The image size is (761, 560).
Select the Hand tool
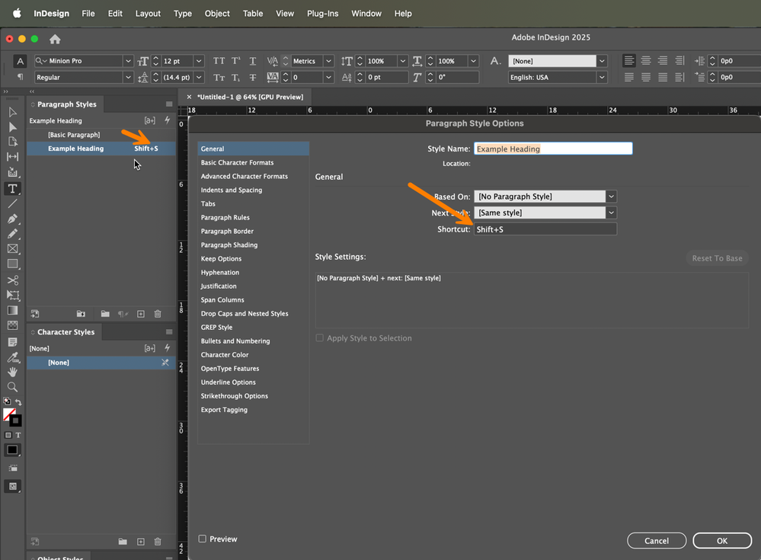coord(13,373)
